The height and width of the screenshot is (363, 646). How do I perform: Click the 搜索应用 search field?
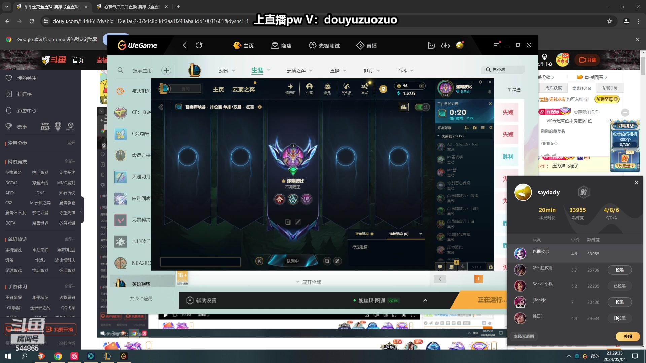(x=142, y=71)
